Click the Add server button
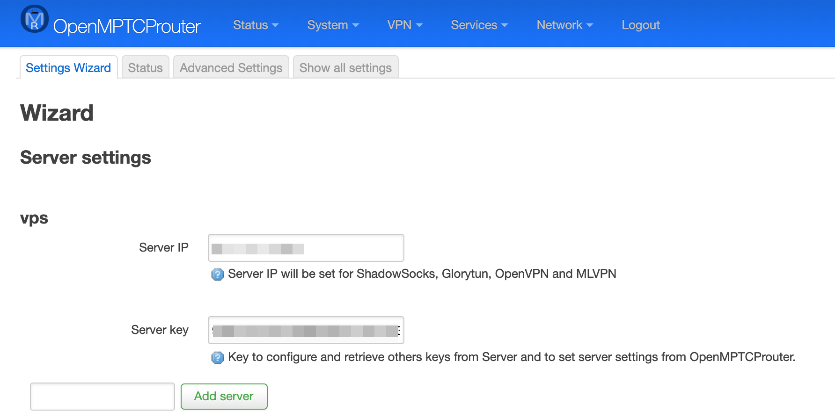The height and width of the screenshot is (419, 835). [x=224, y=397]
